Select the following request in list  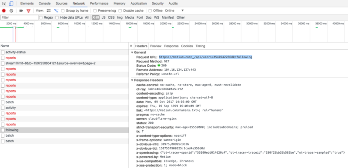point(64,130)
